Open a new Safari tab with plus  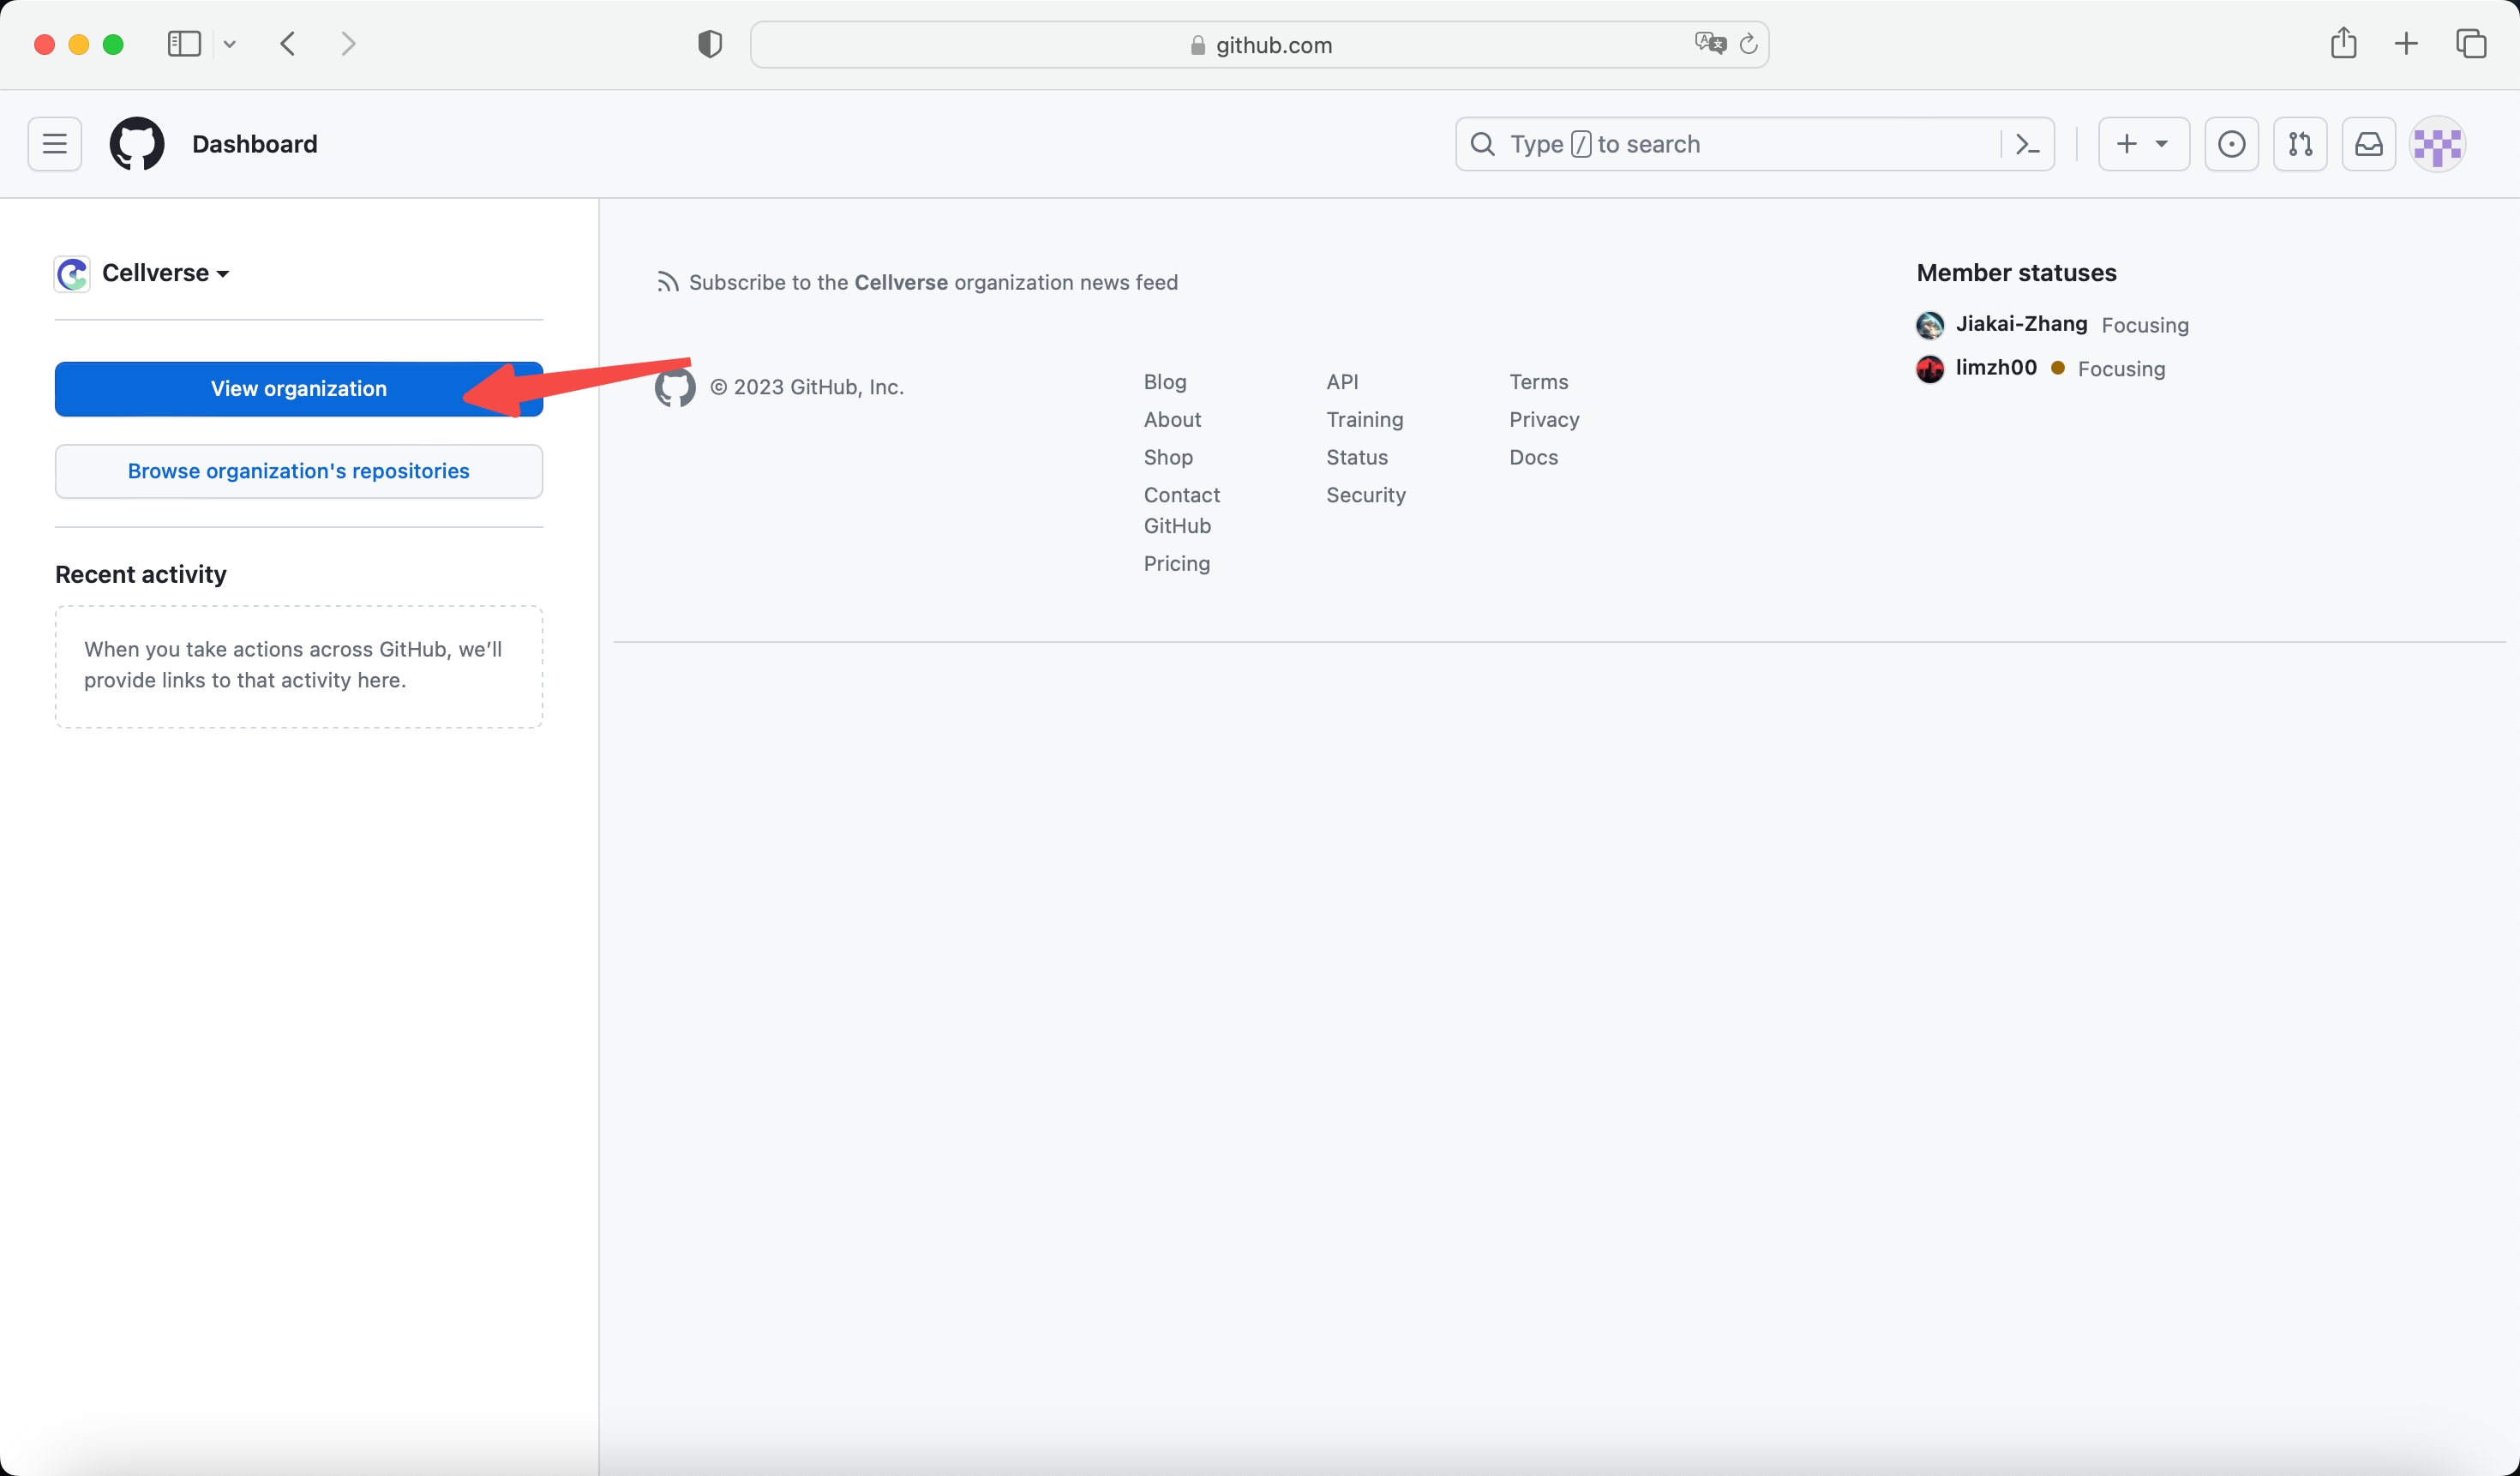point(2407,44)
